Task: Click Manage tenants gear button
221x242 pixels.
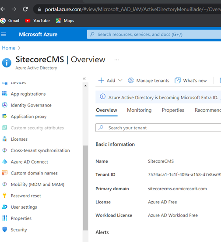Action: (x=148, y=80)
